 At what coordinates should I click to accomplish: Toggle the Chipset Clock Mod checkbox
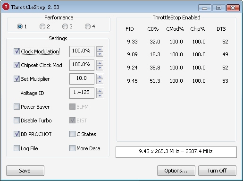(x=17, y=65)
